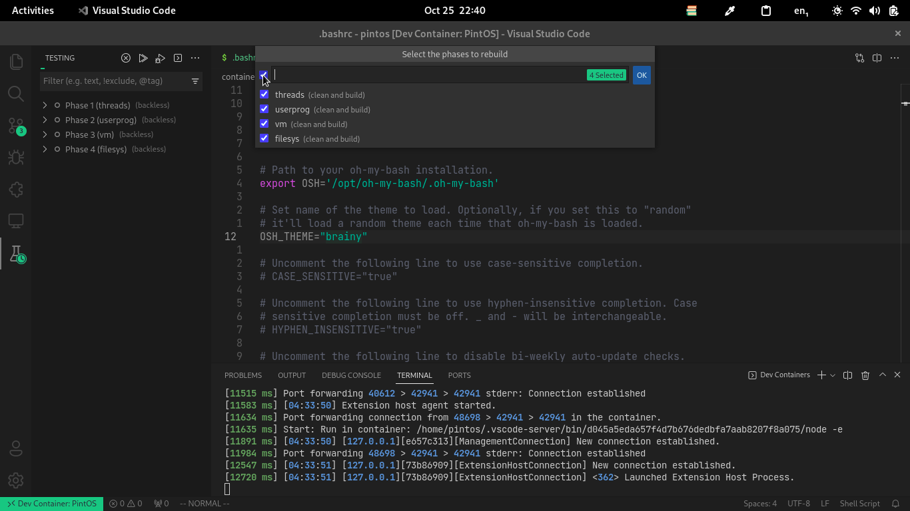Open Source Control view with 3 changes

16,126
